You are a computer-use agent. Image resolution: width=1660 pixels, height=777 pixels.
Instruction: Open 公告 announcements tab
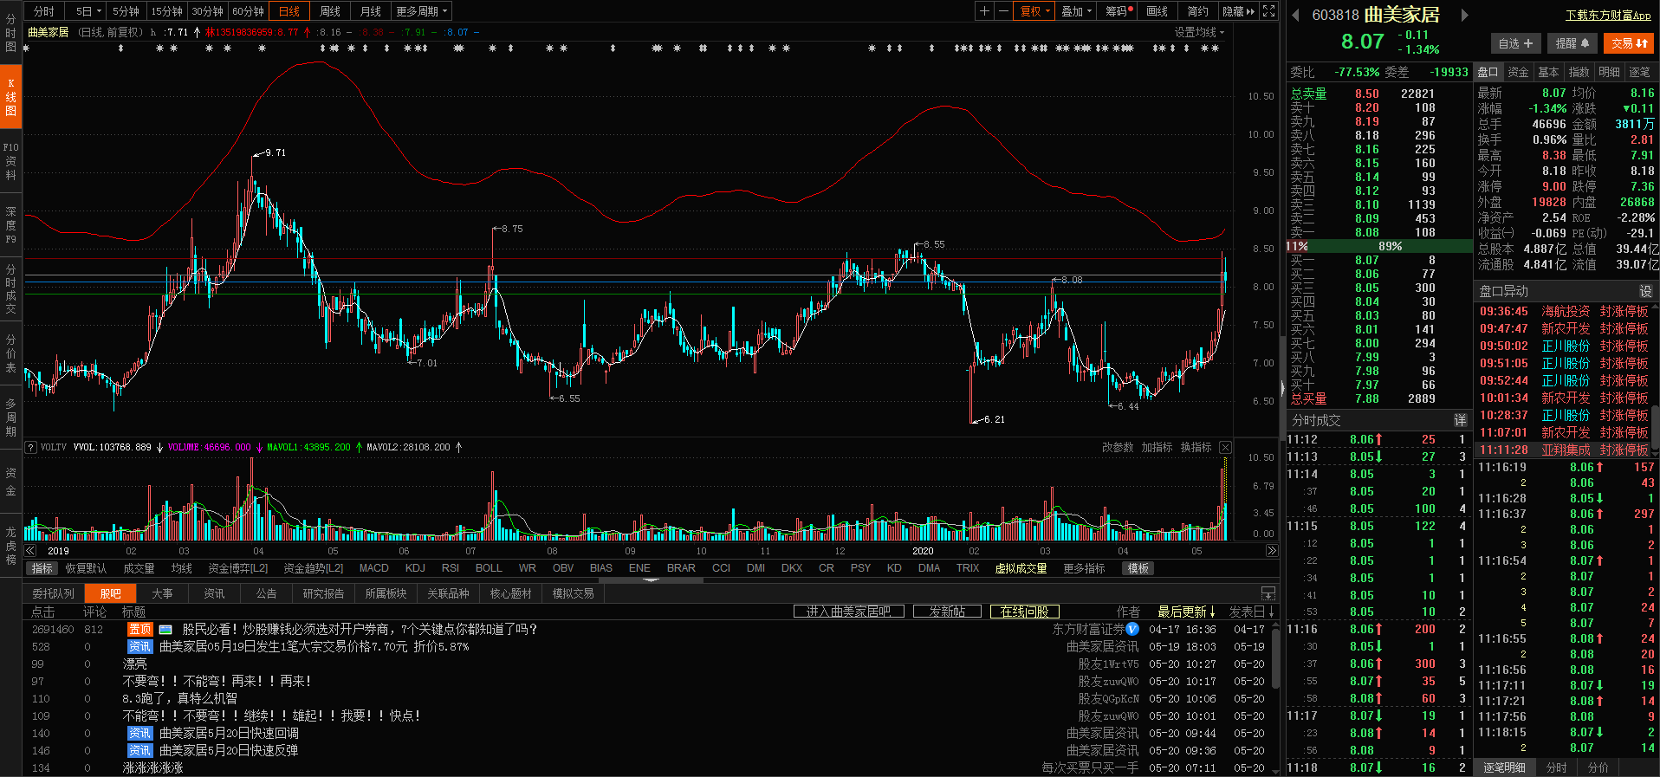coord(266,593)
